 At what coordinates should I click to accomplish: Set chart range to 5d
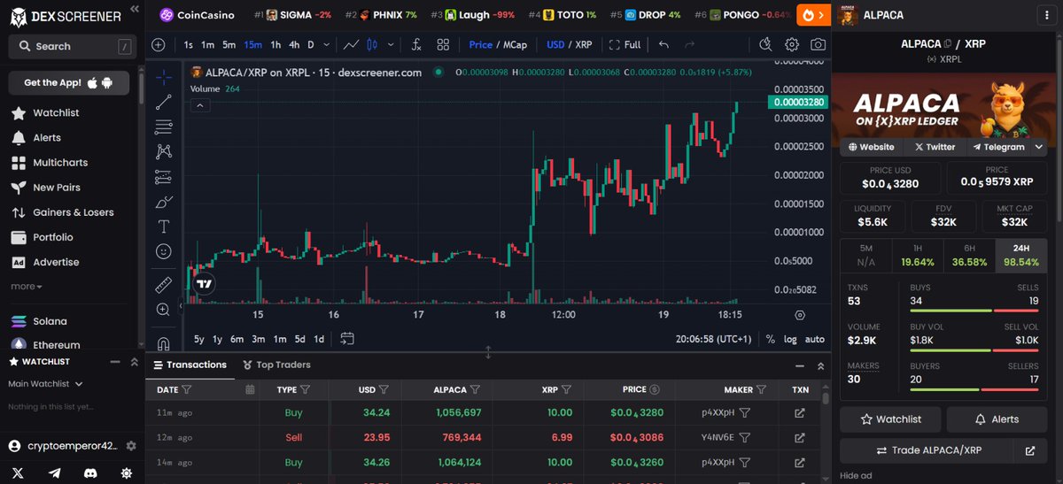300,339
